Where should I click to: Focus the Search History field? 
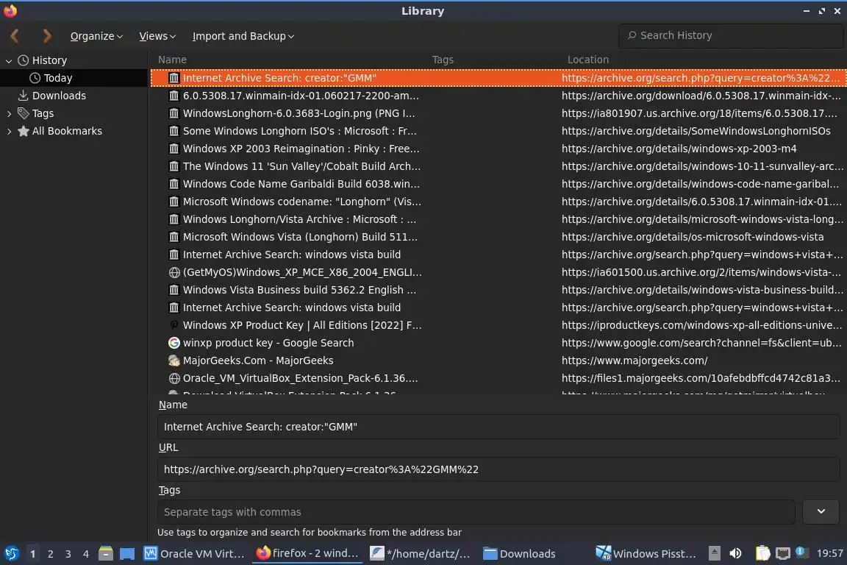pos(731,36)
